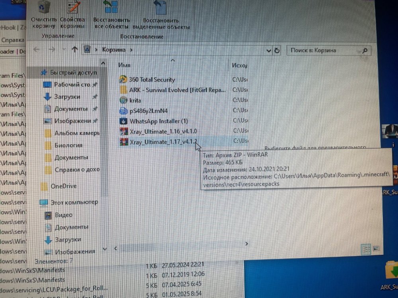Image resolution: width=398 pixels, height=298 pixels.
Task: Open Справка menu in background window
Action: pos(13,40)
